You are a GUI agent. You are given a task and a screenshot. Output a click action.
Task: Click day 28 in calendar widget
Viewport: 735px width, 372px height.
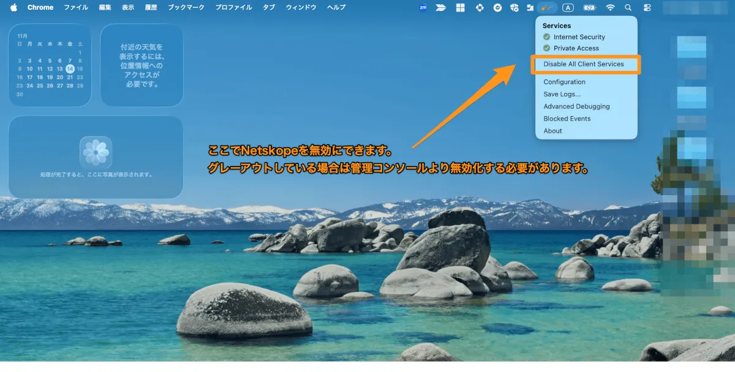click(70, 86)
